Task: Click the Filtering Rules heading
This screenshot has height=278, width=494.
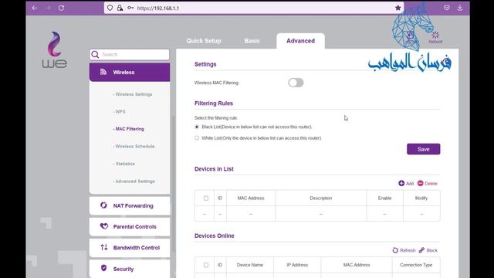Action: click(x=214, y=103)
